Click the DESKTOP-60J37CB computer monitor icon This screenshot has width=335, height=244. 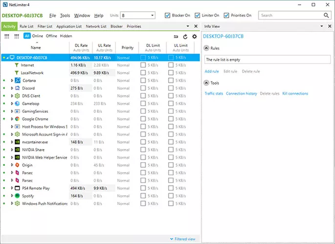tap(12, 58)
